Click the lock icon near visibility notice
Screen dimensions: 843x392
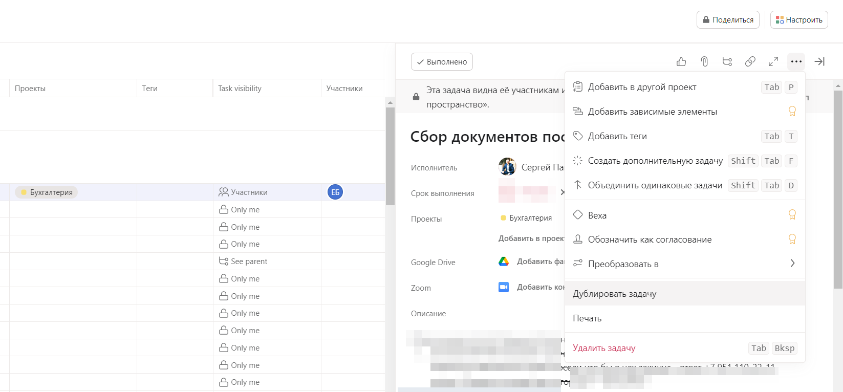point(416,97)
